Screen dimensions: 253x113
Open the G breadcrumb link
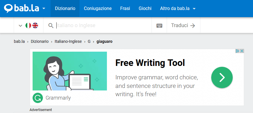click(x=89, y=42)
